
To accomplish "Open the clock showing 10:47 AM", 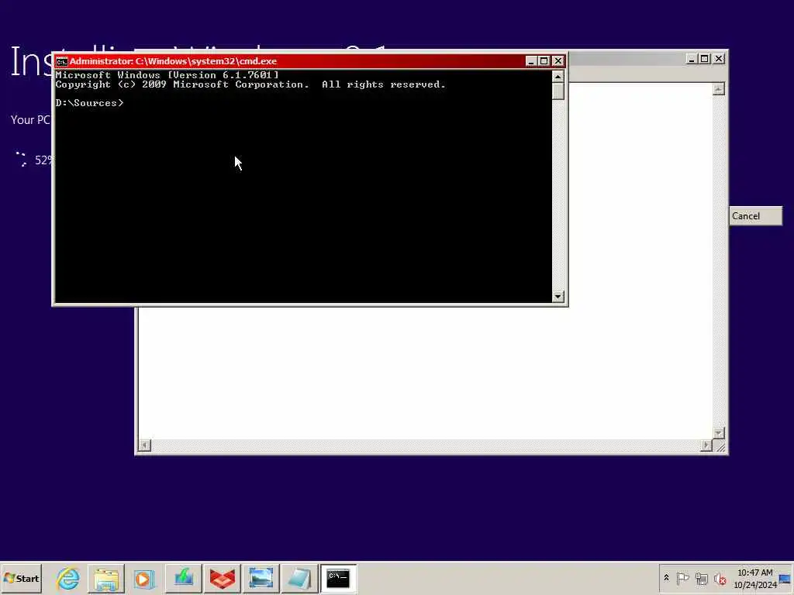I will [x=755, y=578].
